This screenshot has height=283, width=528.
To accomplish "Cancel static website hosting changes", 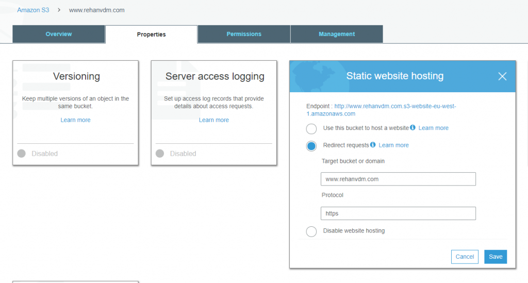I will [x=465, y=257].
